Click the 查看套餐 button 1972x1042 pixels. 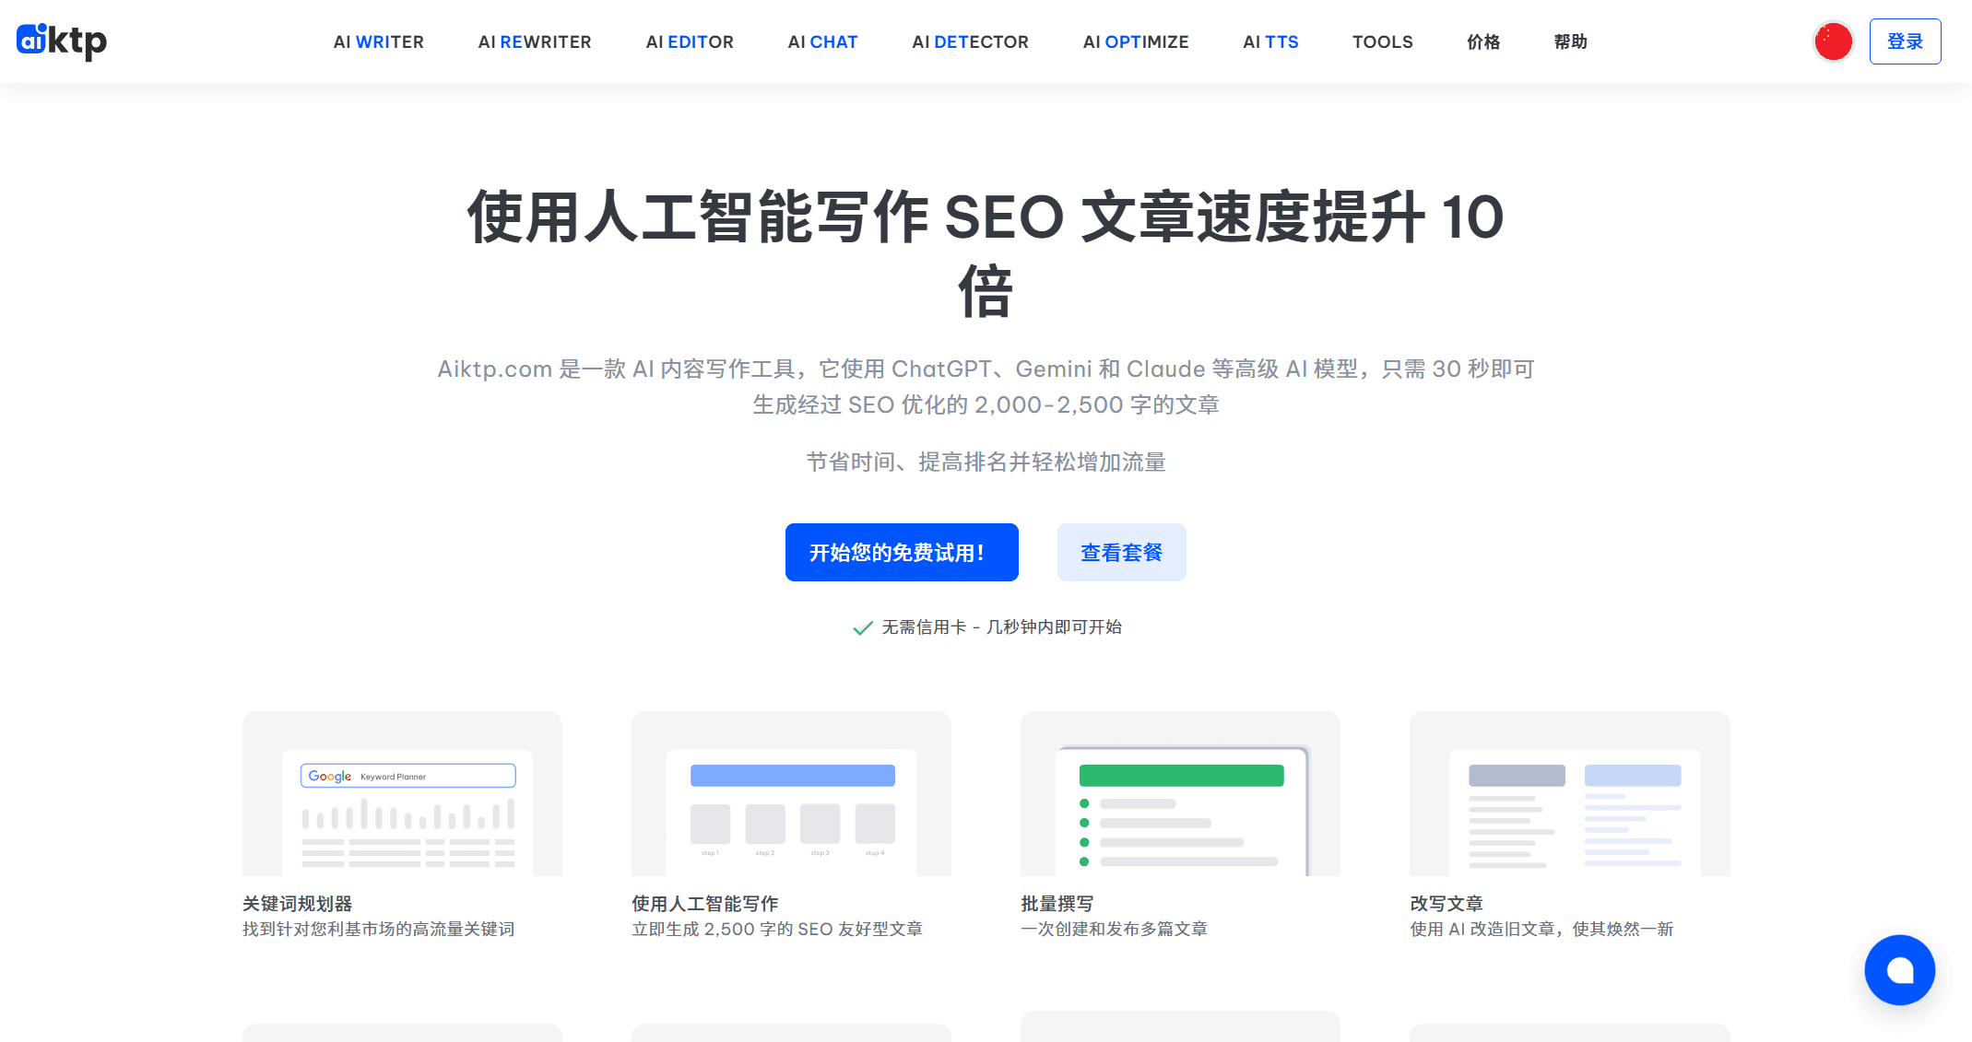pos(1122,552)
